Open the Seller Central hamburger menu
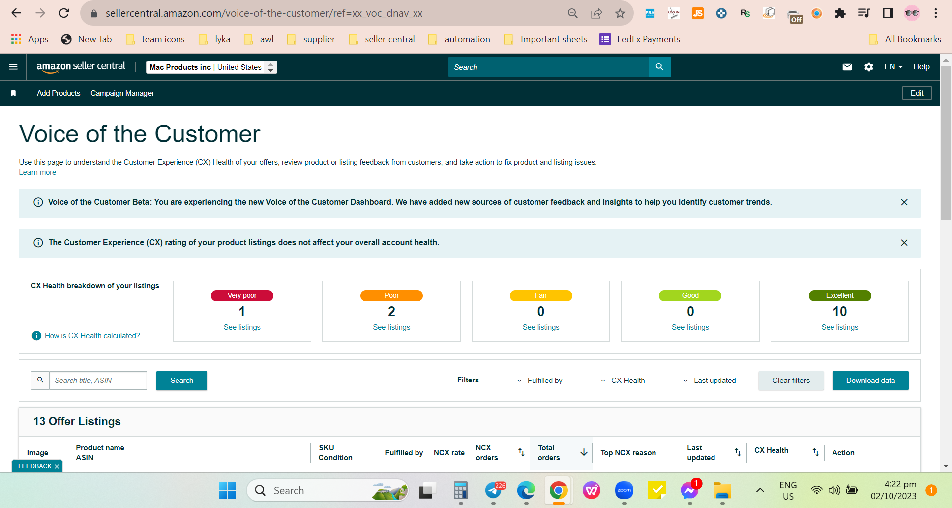This screenshot has width=952, height=508. coord(13,67)
